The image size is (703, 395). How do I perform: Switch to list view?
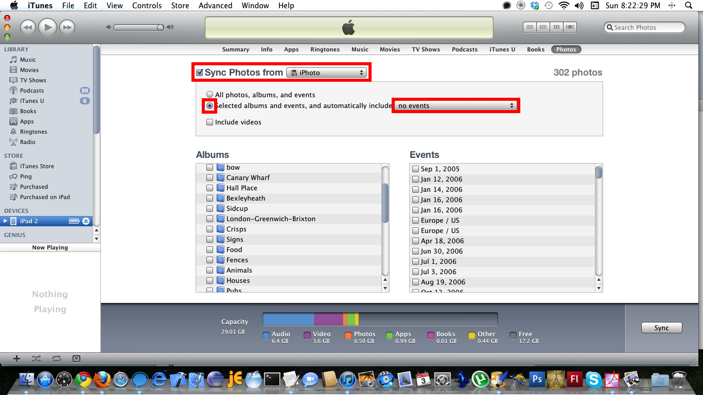coord(530,27)
